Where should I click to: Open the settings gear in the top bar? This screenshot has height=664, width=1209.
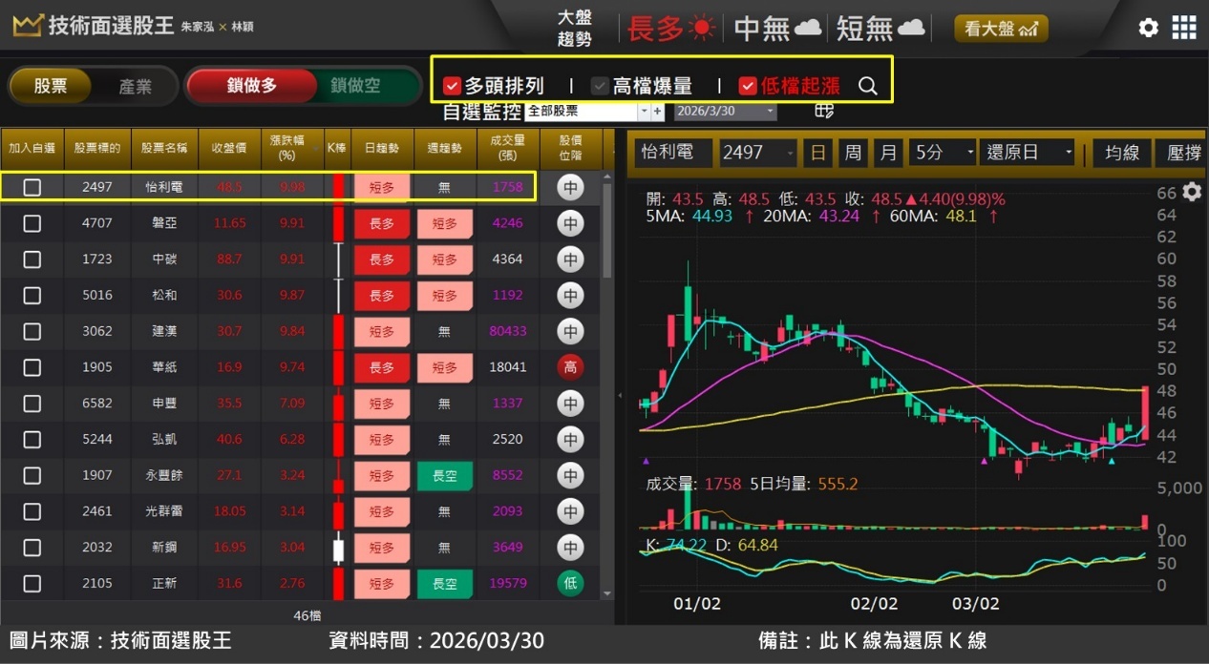1149,28
